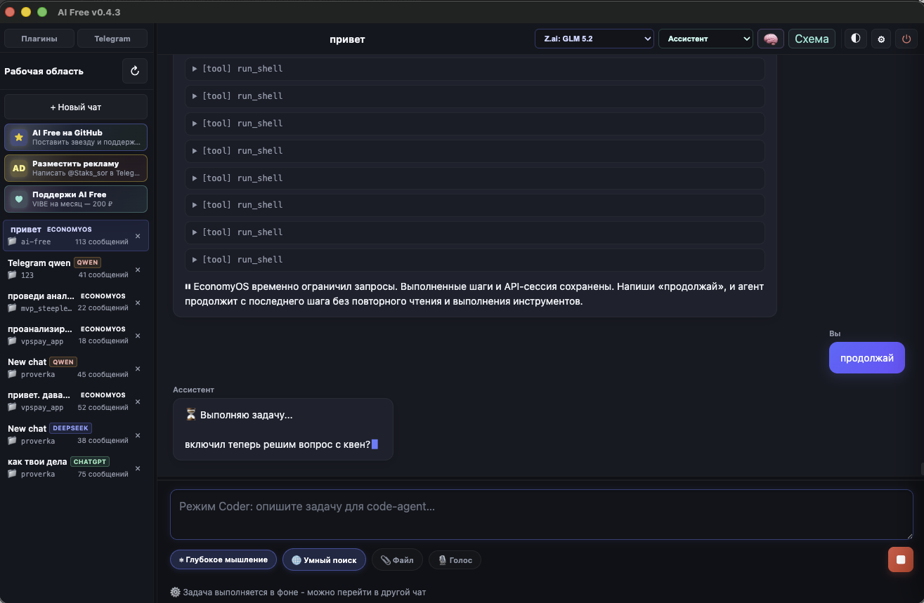Toggle the light/dark theme contrast icon

click(x=855, y=39)
